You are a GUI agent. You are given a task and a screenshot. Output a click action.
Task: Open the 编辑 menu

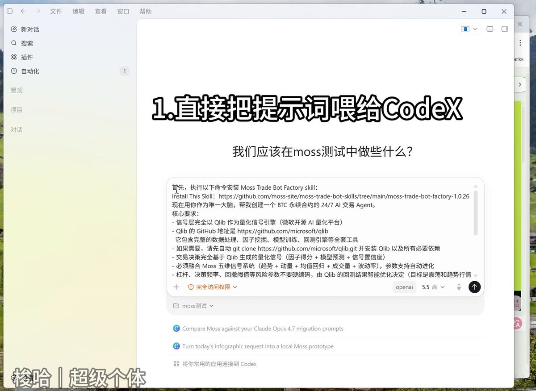[x=79, y=11]
